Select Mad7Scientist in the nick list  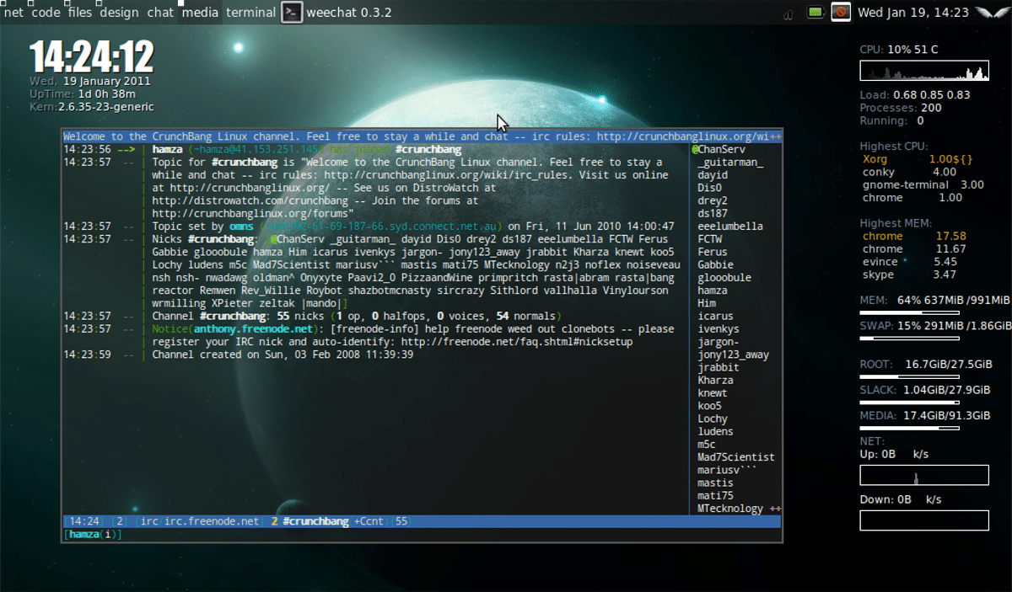(736, 457)
